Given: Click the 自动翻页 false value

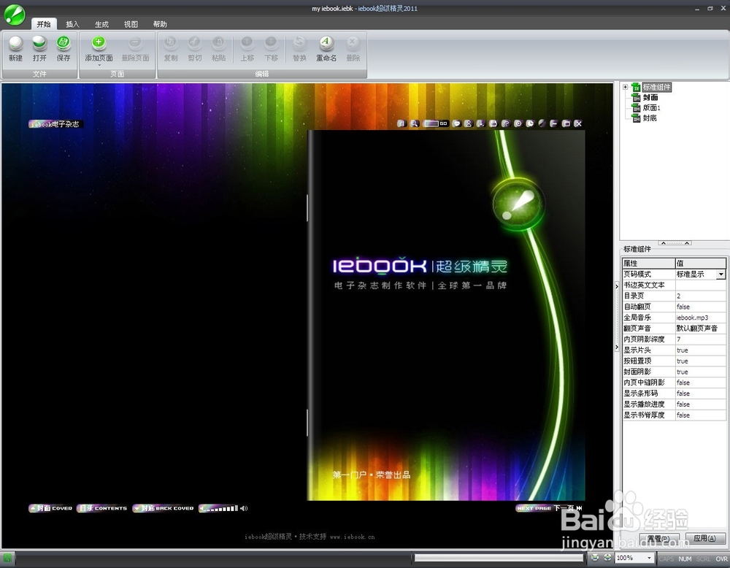Looking at the screenshot, I should pos(700,307).
